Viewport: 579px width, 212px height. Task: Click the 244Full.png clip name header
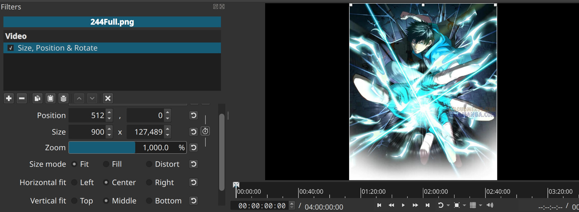pyautogui.click(x=112, y=22)
